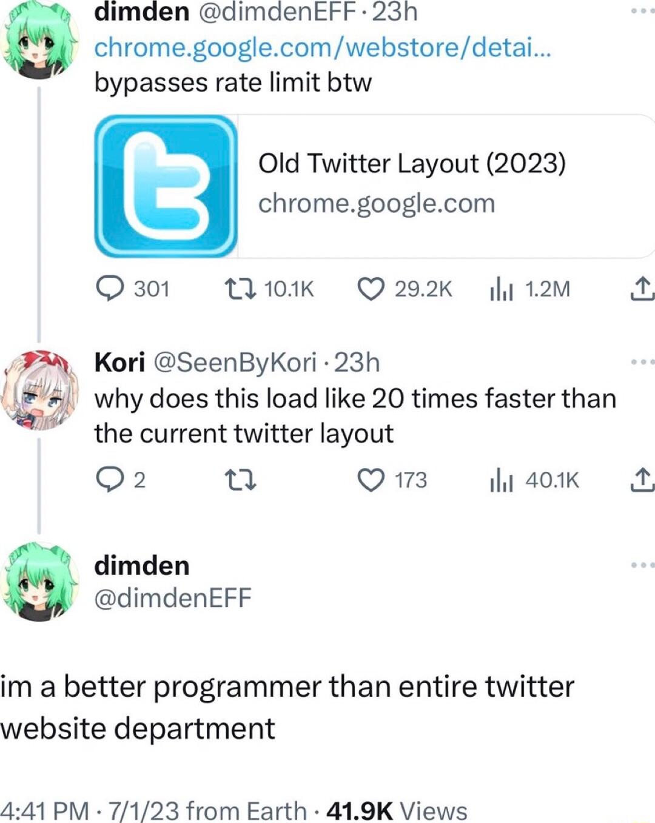This screenshot has height=823, width=655.
Task: Reply to dimden's extension tweet
Action: pyautogui.click(x=112, y=289)
